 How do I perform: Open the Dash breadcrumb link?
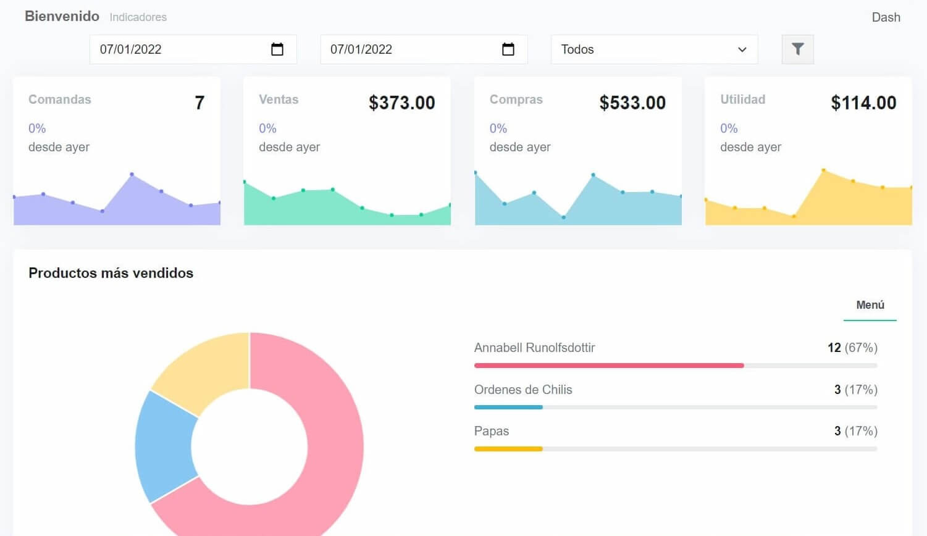[886, 17]
